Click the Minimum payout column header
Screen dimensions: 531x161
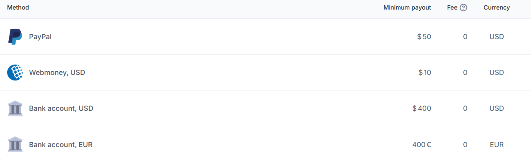[407, 8]
